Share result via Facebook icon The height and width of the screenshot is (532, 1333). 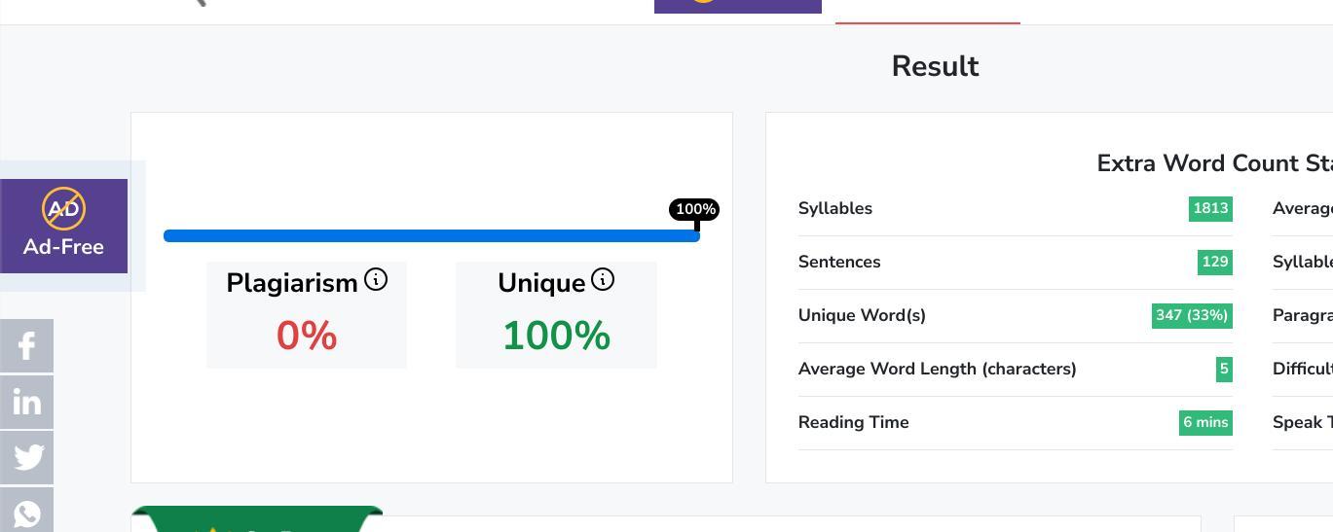[x=26, y=345]
